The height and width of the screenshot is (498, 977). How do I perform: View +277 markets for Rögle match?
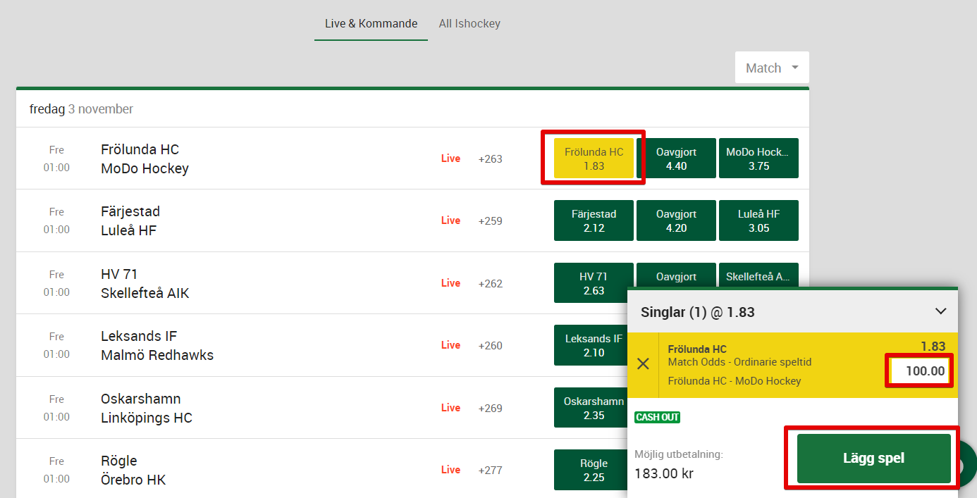[490, 470]
